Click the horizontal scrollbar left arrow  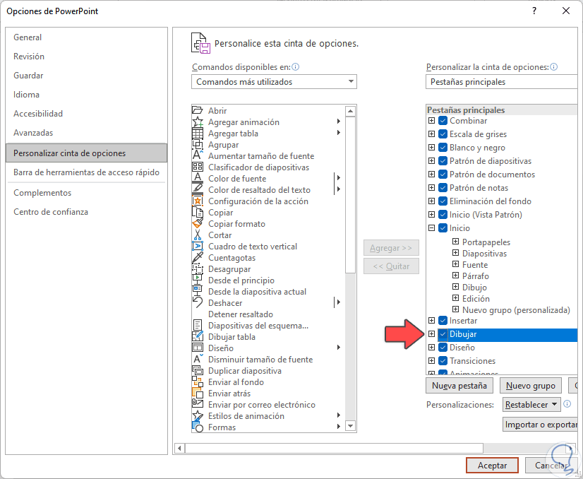click(x=179, y=448)
